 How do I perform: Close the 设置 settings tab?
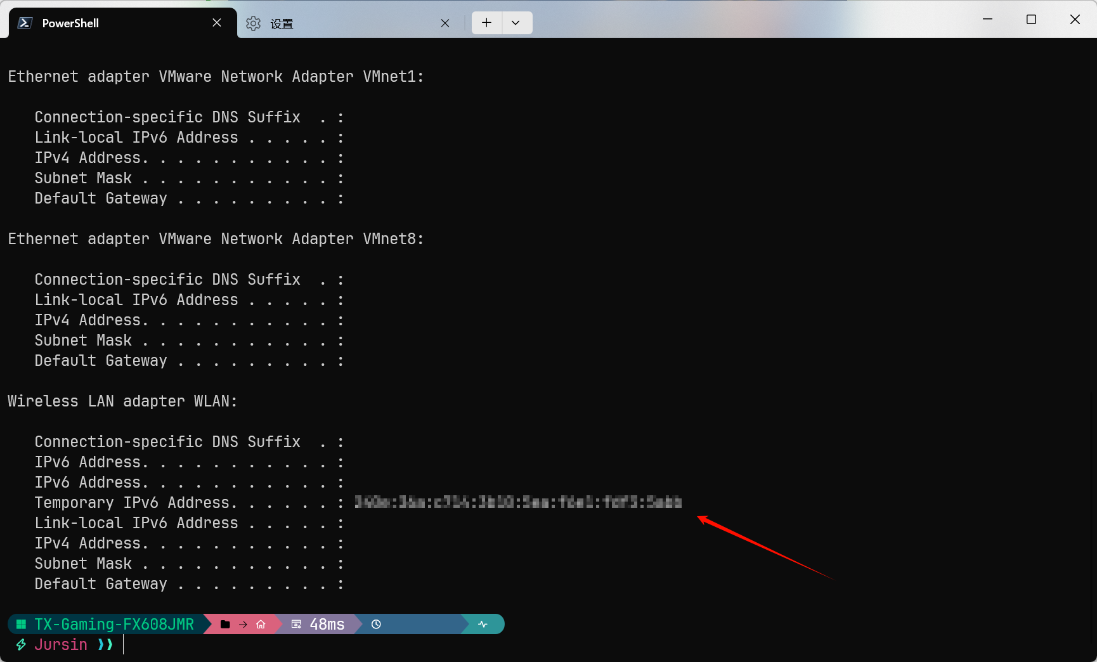[445, 23]
